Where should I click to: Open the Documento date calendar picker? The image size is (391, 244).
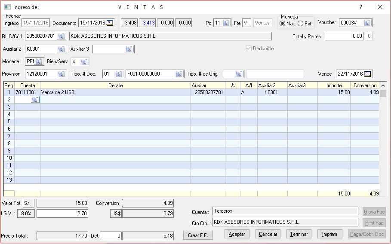111,23
